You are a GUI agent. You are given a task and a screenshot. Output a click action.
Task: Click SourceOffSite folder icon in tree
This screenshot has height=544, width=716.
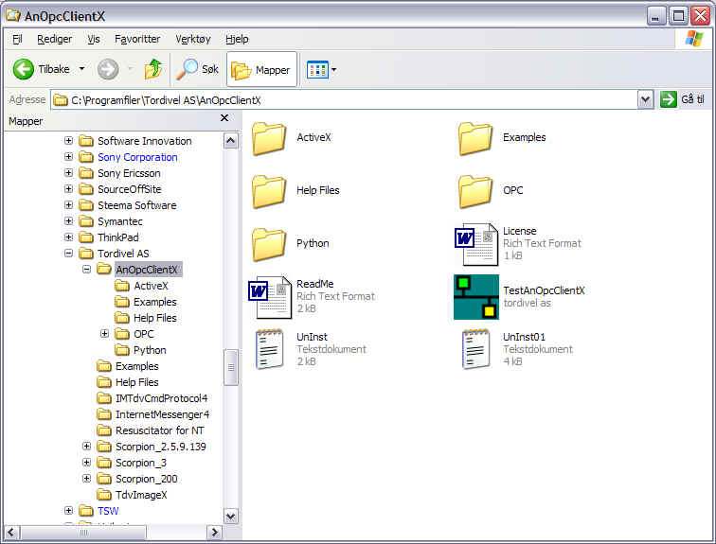tap(86, 189)
